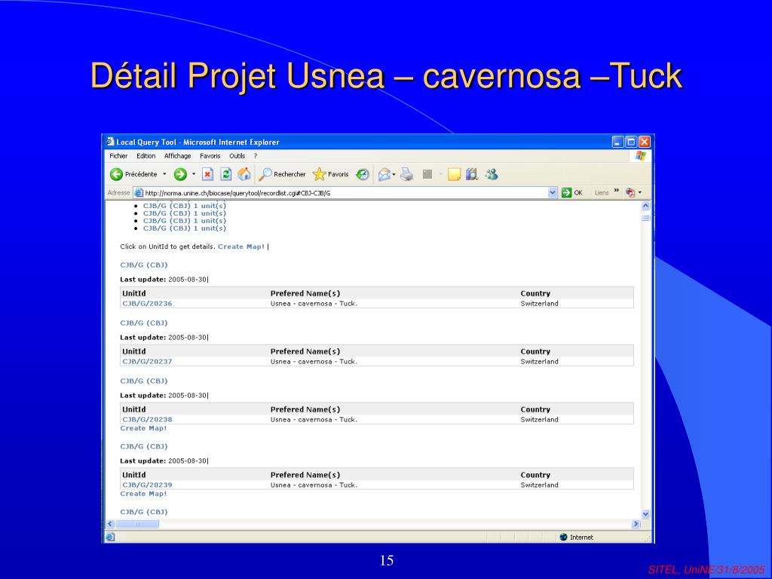The width and height of the screenshot is (772, 579).
Task: Click horizontal scrollbar right arrow
Action: coord(636,525)
